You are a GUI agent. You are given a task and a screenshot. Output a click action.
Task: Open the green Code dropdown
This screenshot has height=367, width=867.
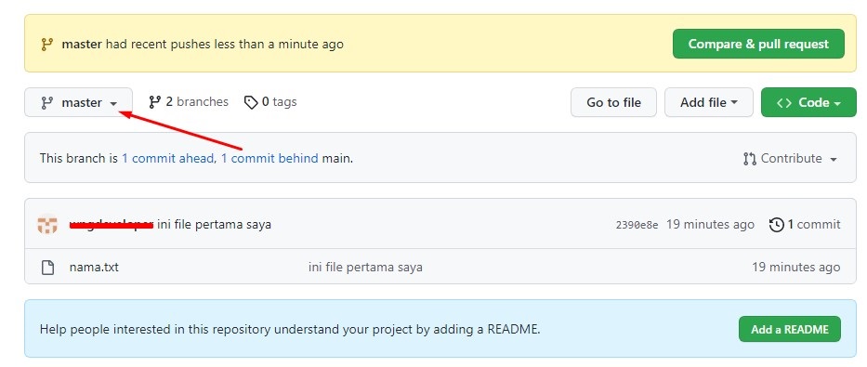pyautogui.click(x=808, y=102)
